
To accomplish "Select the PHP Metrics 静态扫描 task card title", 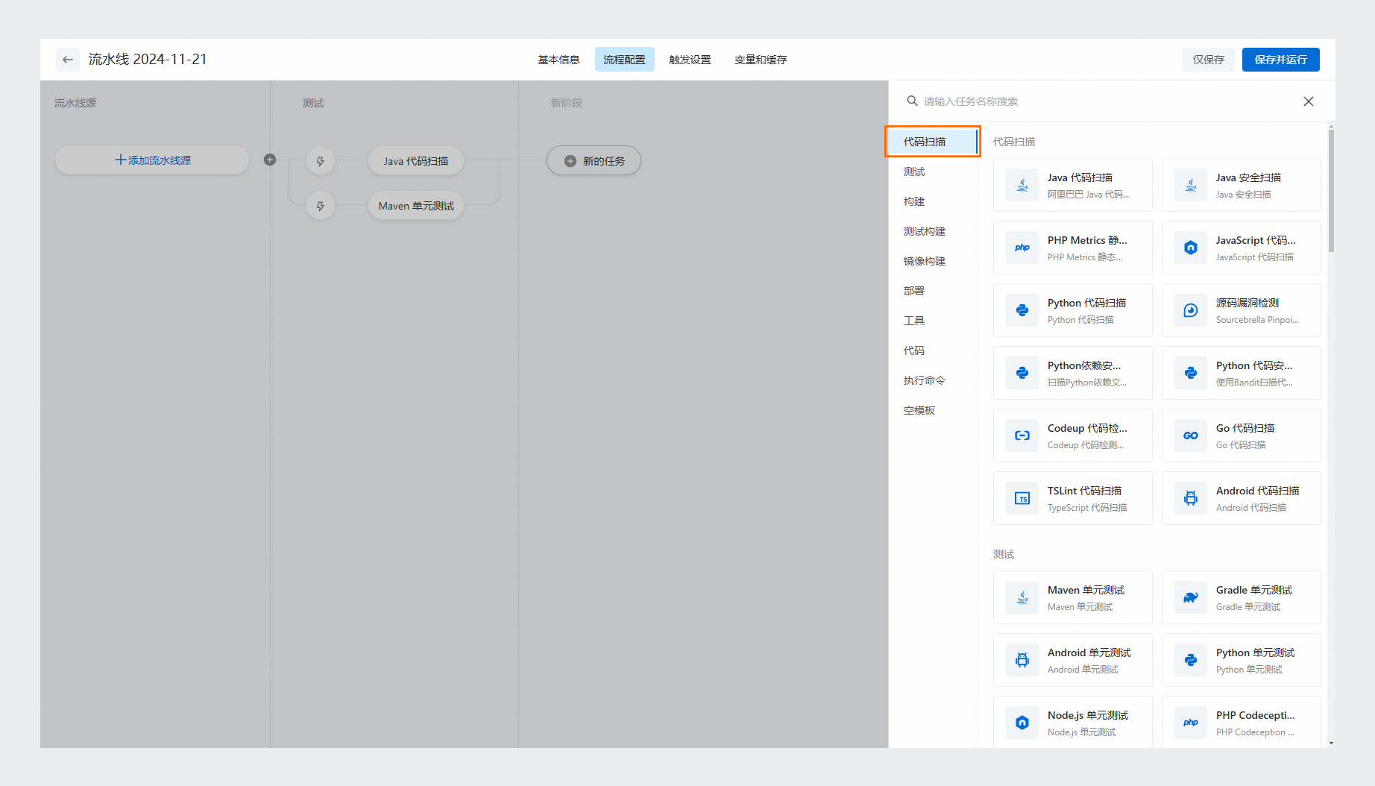I will [1087, 240].
